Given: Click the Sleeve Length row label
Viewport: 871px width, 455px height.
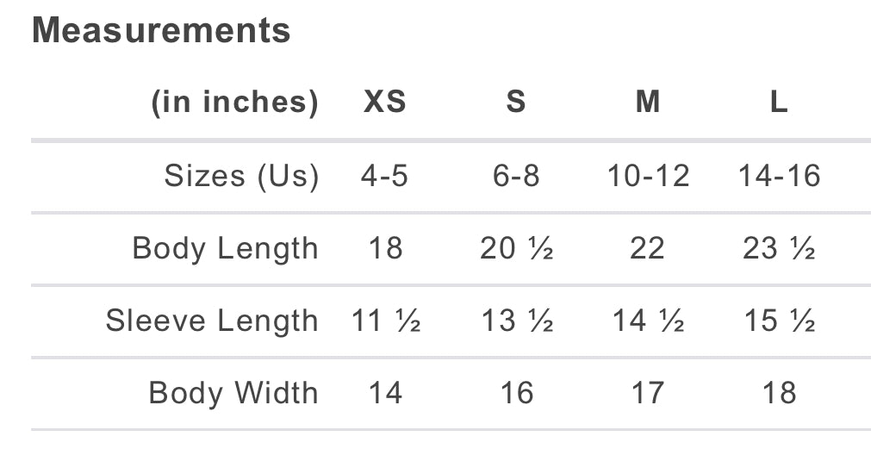Looking at the screenshot, I should coord(212,321).
